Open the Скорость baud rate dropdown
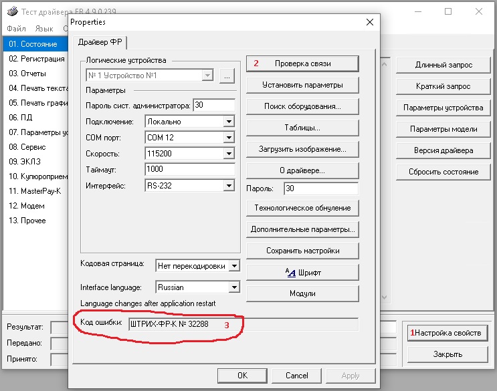Viewport: 497px width, 391px height. [229, 154]
